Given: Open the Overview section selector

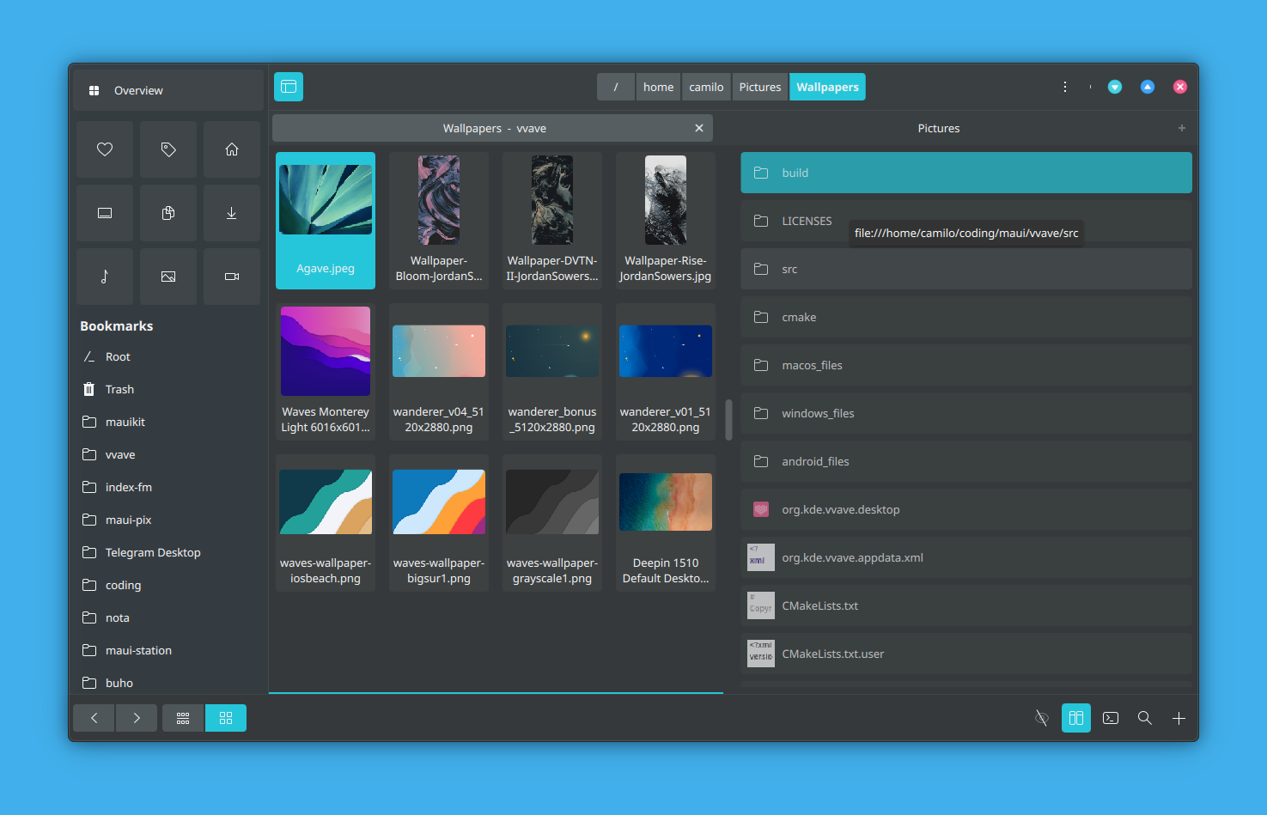Looking at the screenshot, I should (x=168, y=90).
